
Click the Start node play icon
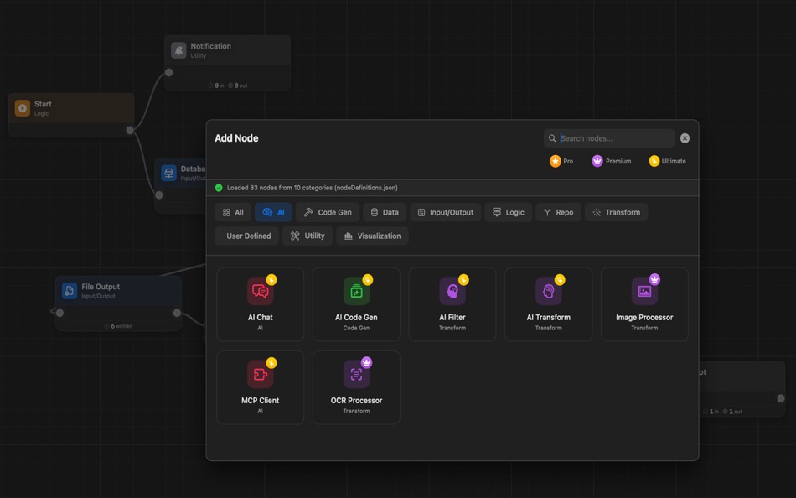(x=23, y=107)
